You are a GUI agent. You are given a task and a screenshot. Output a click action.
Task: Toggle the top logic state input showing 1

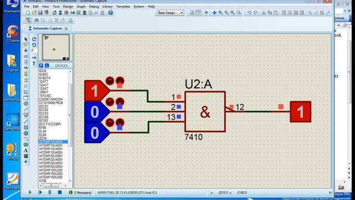(95, 91)
